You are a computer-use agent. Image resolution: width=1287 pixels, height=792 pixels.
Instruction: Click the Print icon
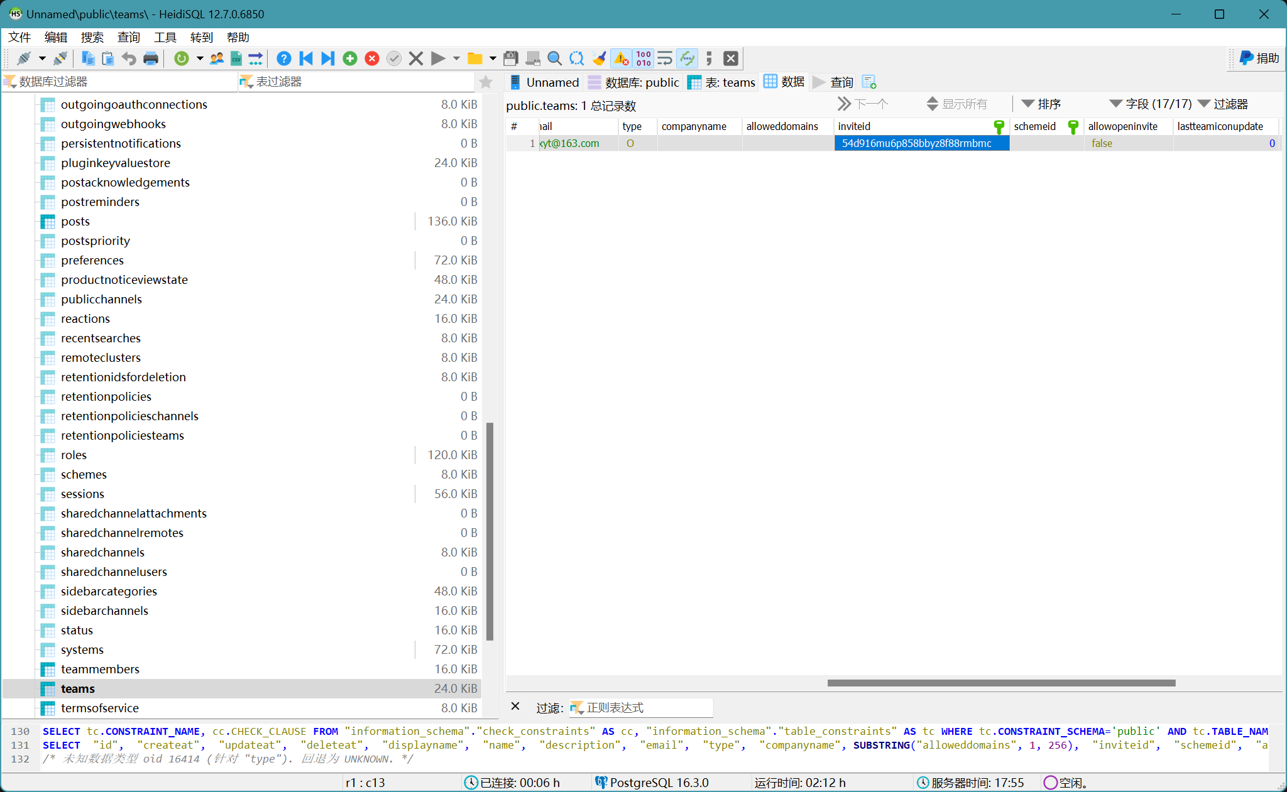pos(151,58)
